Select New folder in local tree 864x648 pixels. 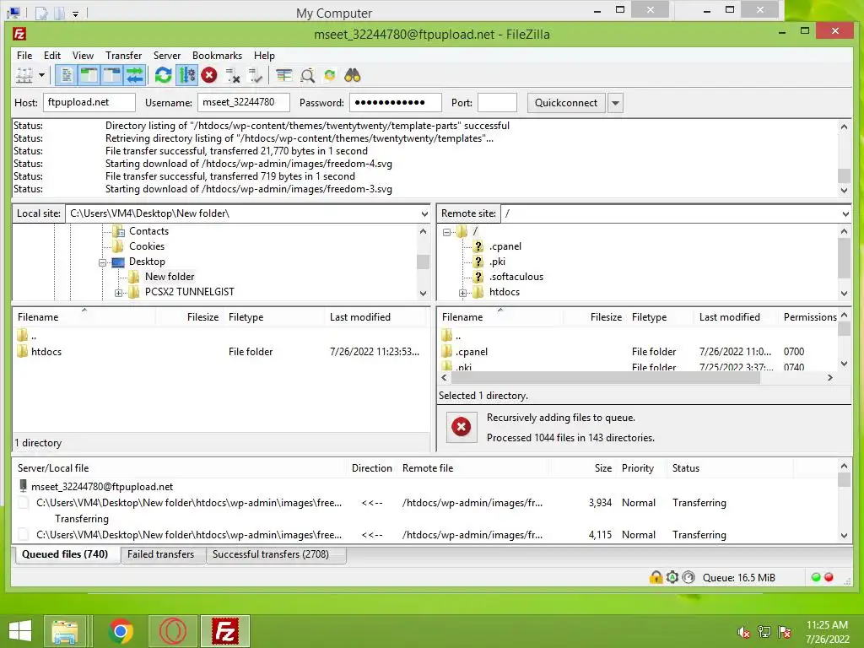point(170,277)
